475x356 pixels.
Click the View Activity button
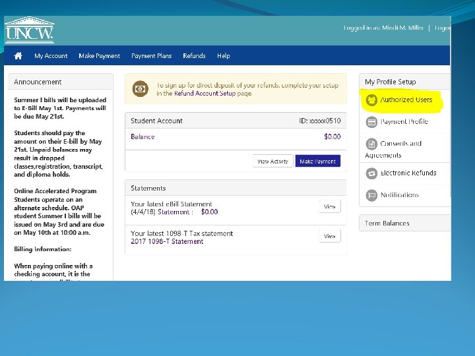(x=272, y=161)
